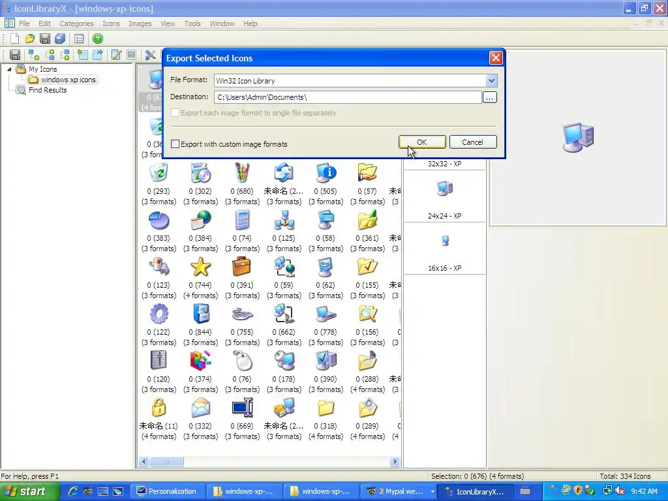This screenshot has height=501, width=668.
Task: Click the Destination path field
Action: (348, 97)
